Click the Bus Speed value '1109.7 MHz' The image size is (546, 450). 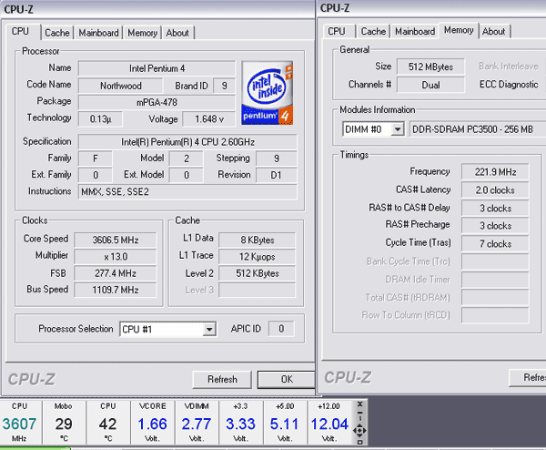coord(116,290)
